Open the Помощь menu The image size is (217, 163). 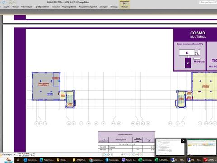(113, 7)
